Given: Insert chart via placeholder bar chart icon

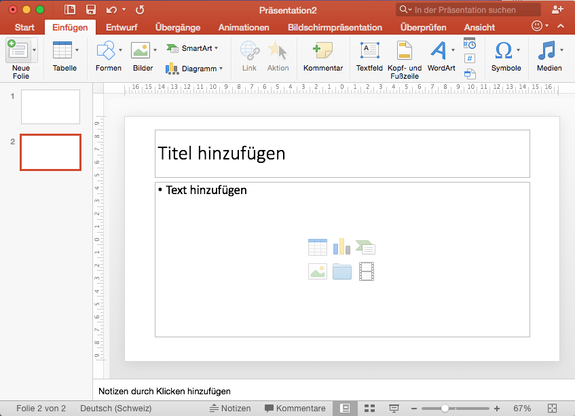Looking at the screenshot, I should tap(341, 247).
